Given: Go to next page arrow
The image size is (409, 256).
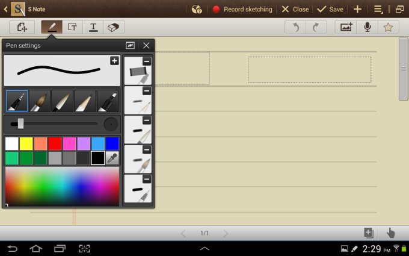Looking at the screenshot, I should point(226,233).
